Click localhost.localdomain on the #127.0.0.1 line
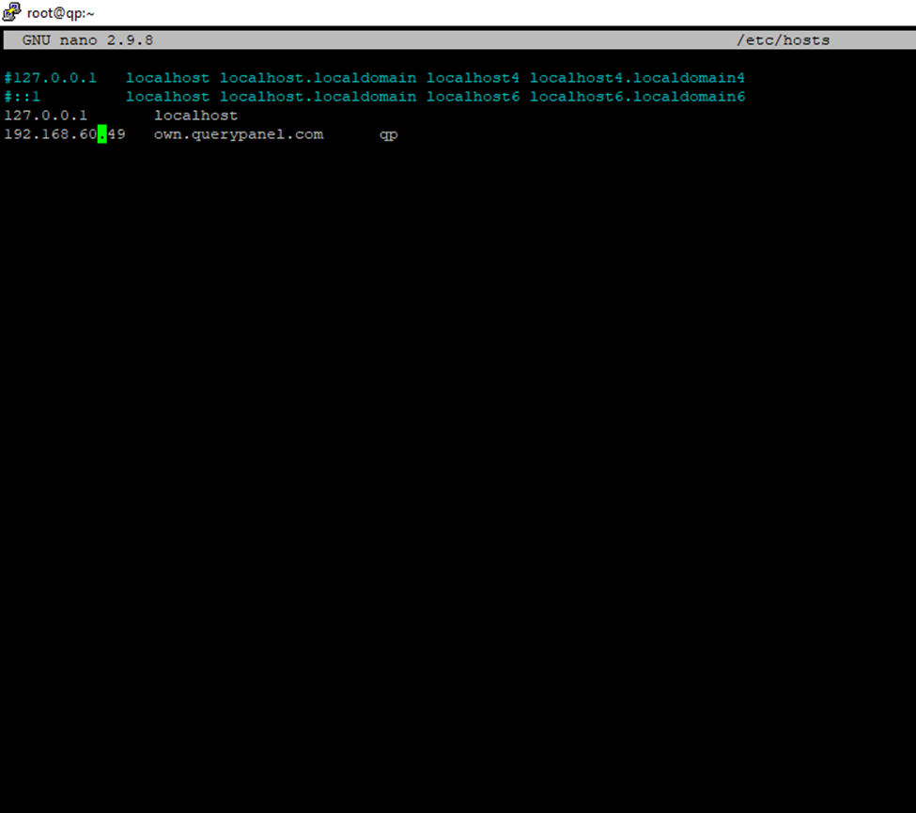The height and width of the screenshot is (813, 916). click(x=318, y=78)
